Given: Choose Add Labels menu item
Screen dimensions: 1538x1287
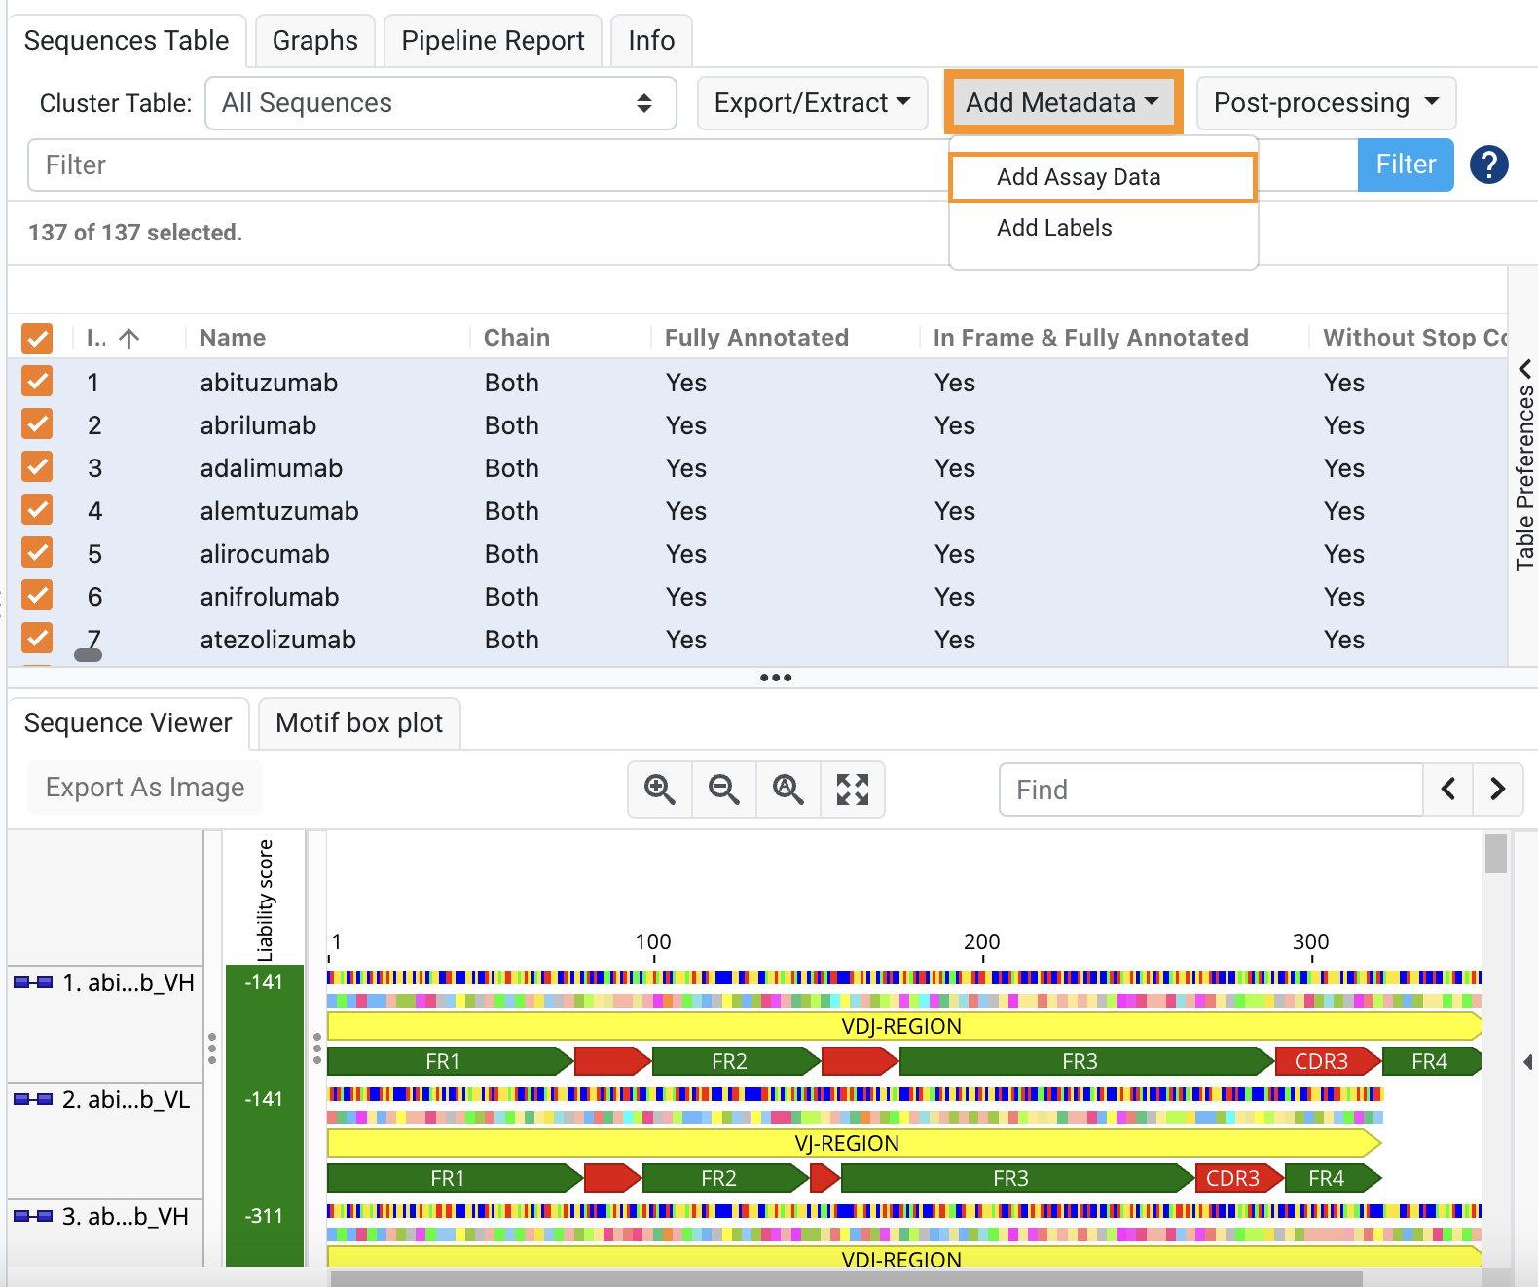Looking at the screenshot, I should pyautogui.click(x=1103, y=228).
